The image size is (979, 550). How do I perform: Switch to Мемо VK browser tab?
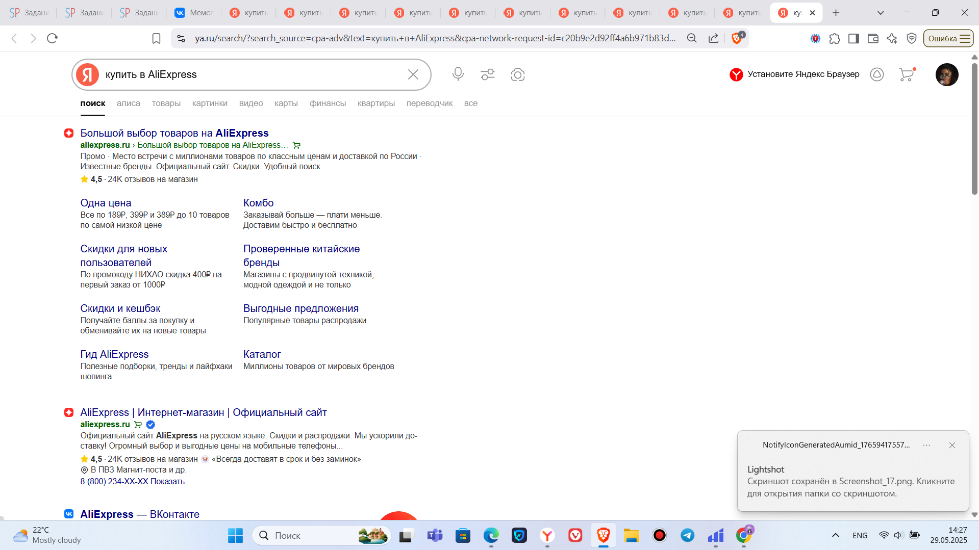(194, 13)
